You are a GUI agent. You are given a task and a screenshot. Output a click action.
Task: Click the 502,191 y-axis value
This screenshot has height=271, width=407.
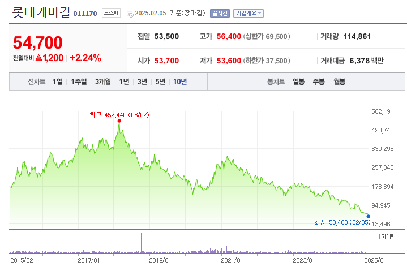click(382, 111)
